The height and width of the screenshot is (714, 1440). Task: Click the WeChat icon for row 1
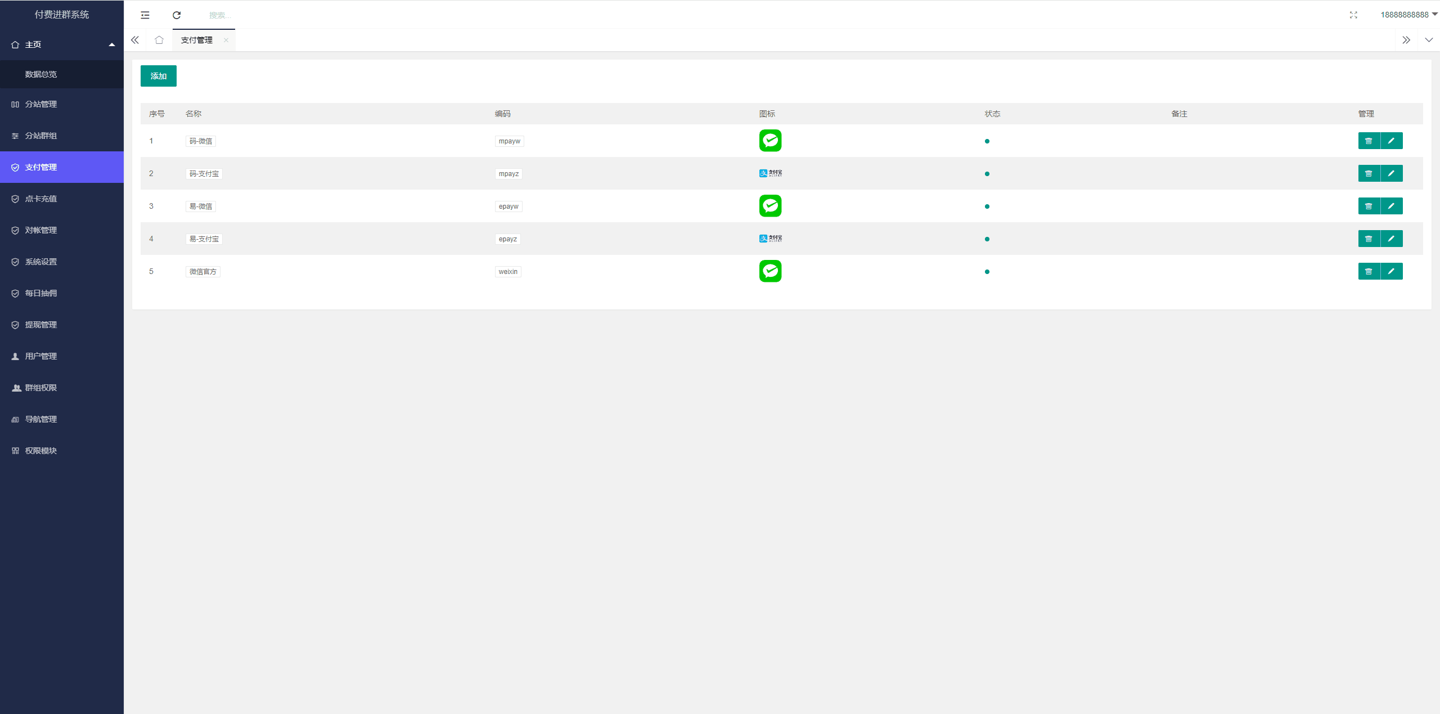pyautogui.click(x=769, y=141)
